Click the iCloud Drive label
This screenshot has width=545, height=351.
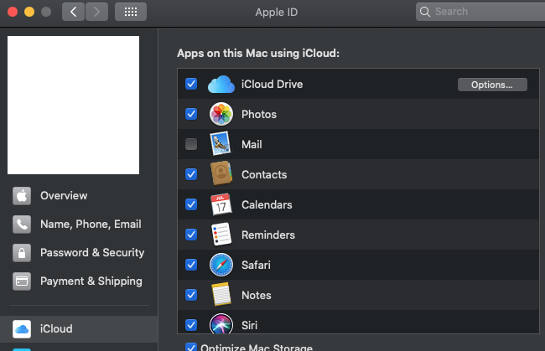pyautogui.click(x=272, y=85)
